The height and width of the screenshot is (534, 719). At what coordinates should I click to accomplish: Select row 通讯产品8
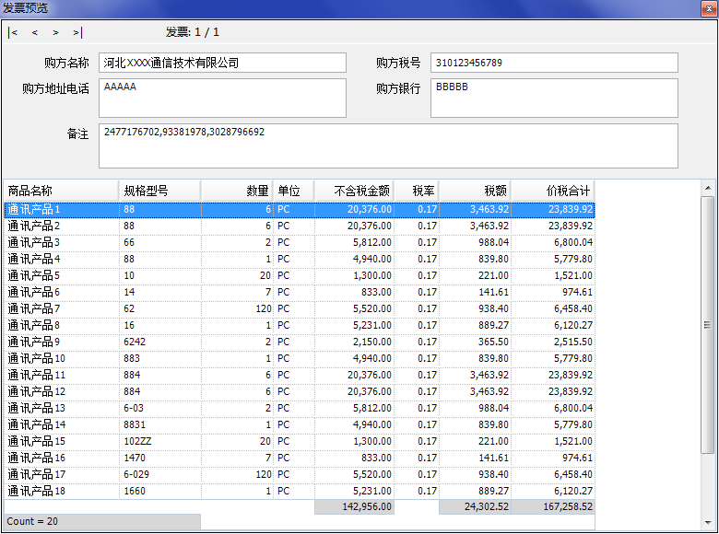300,326
